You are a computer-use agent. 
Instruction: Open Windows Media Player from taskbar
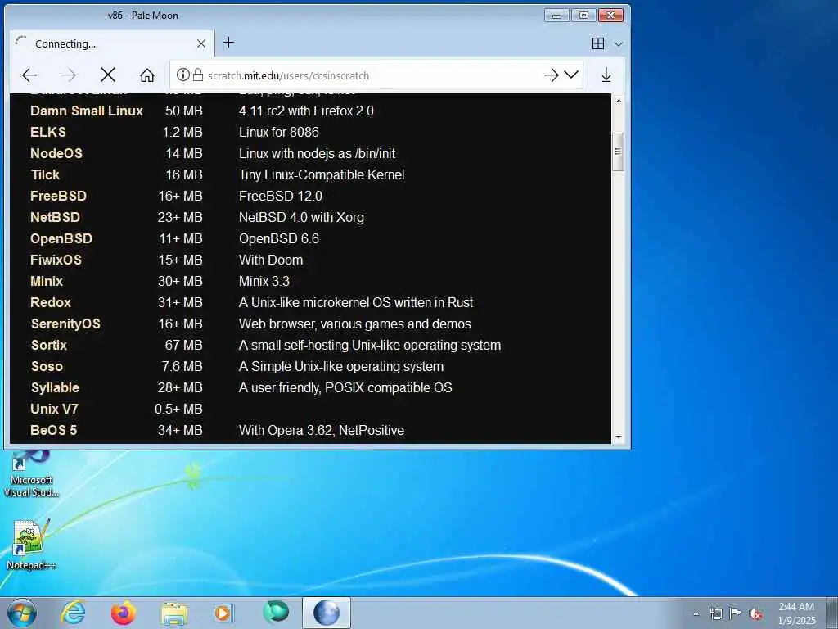click(x=224, y=613)
